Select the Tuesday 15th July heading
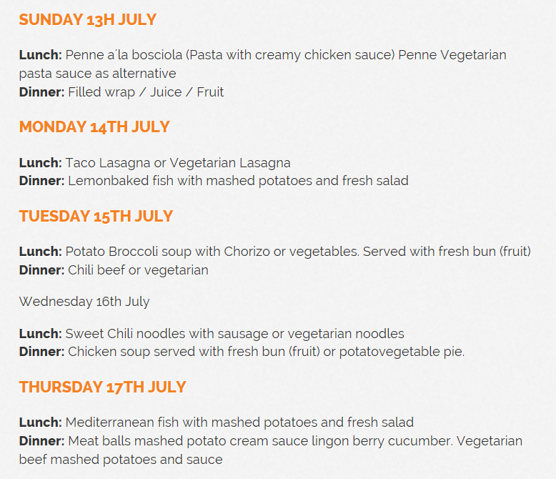The width and height of the screenshot is (556, 479). click(96, 217)
